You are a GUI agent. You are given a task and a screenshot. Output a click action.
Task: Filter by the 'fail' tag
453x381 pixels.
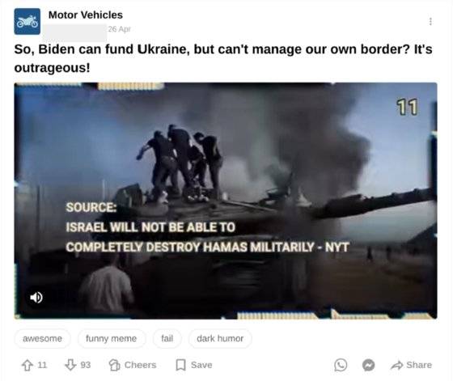click(x=167, y=338)
